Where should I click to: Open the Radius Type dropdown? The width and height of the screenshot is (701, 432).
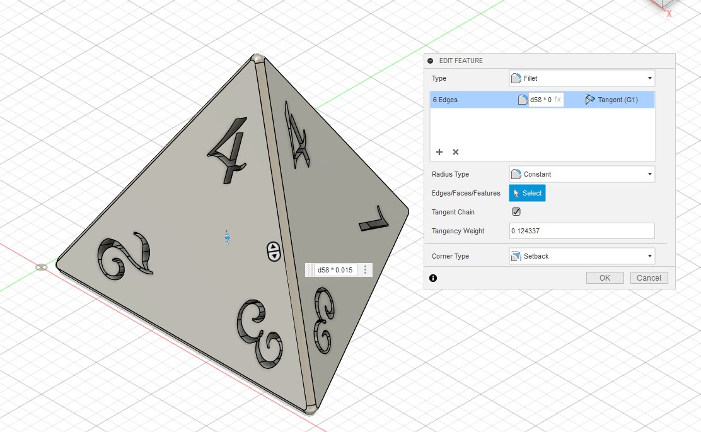pyautogui.click(x=581, y=174)
